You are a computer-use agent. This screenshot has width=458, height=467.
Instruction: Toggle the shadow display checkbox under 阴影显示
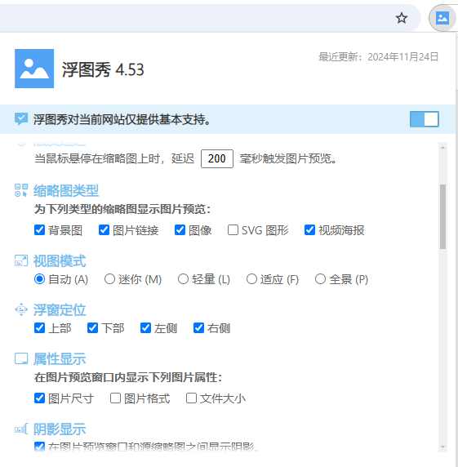tap(39, 447)
